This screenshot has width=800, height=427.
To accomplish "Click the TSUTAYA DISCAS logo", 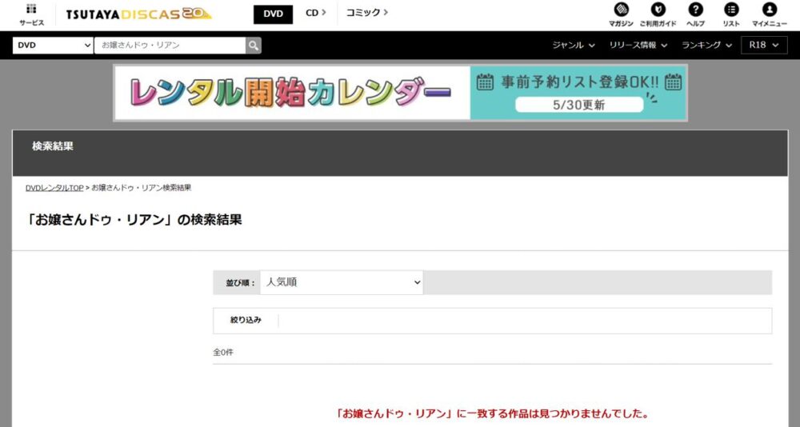I will (138, 14).
